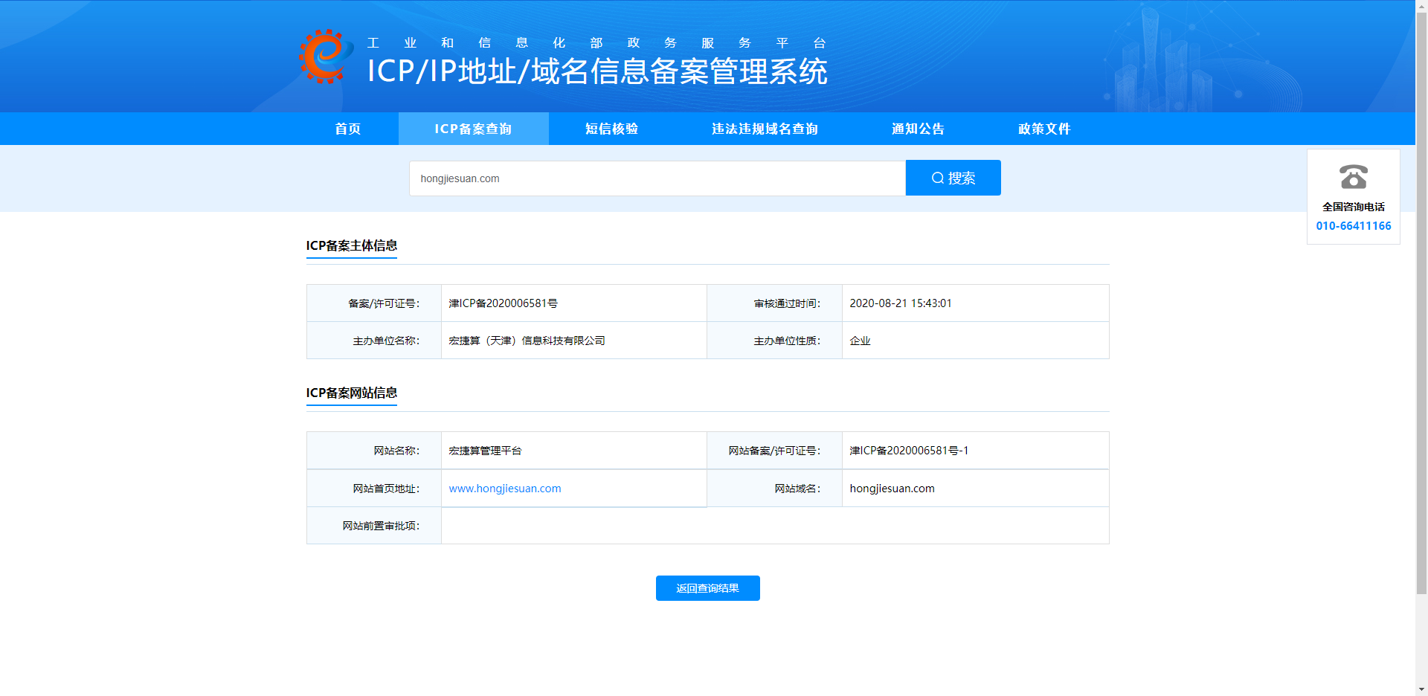Image resolution: width=1428 pixels, height=696 pixels.
Task: Select the site name 宏捷算管理平台
Action: point(486,451)
